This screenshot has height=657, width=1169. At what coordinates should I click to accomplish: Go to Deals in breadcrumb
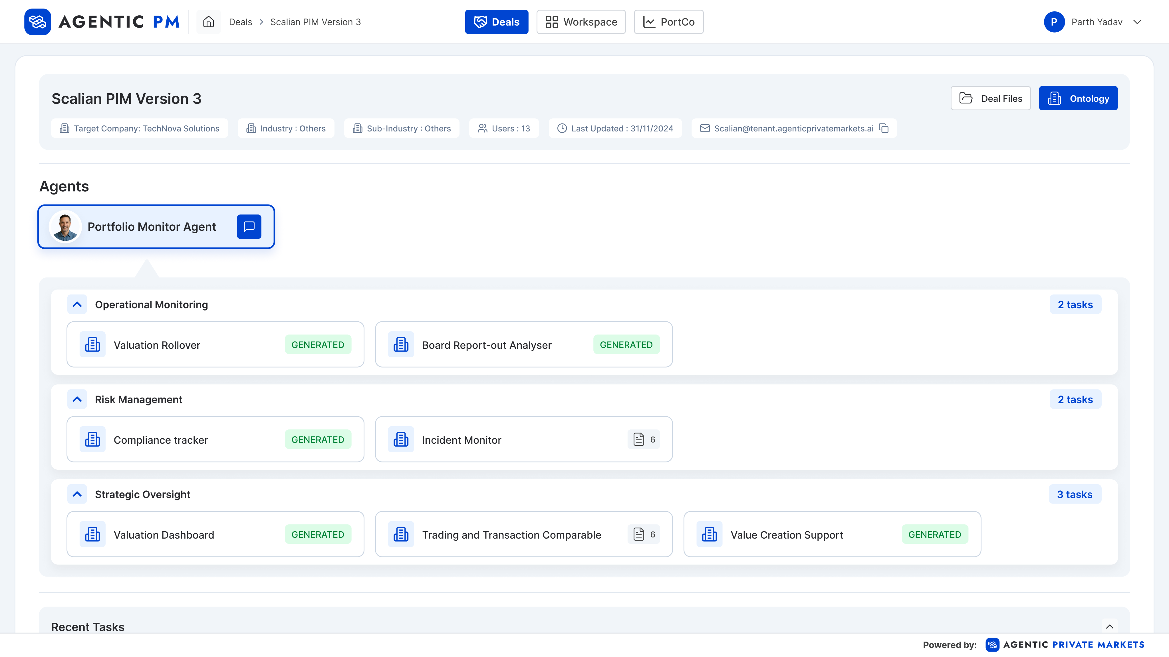[x=240, y=22]
